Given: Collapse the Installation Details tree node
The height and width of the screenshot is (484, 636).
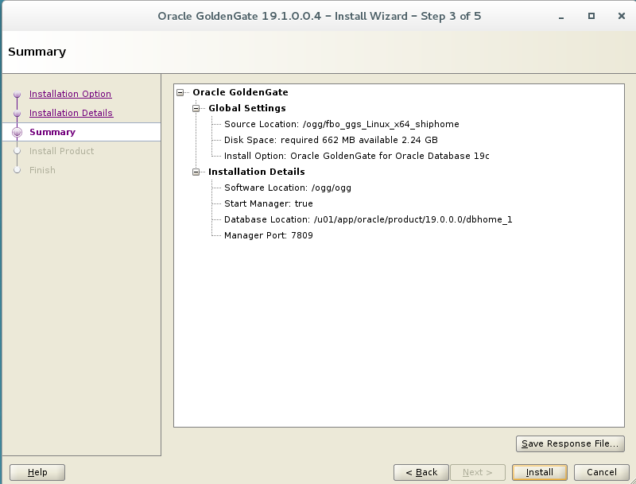Looking at the screenshot, I should (x=196, y=172).
